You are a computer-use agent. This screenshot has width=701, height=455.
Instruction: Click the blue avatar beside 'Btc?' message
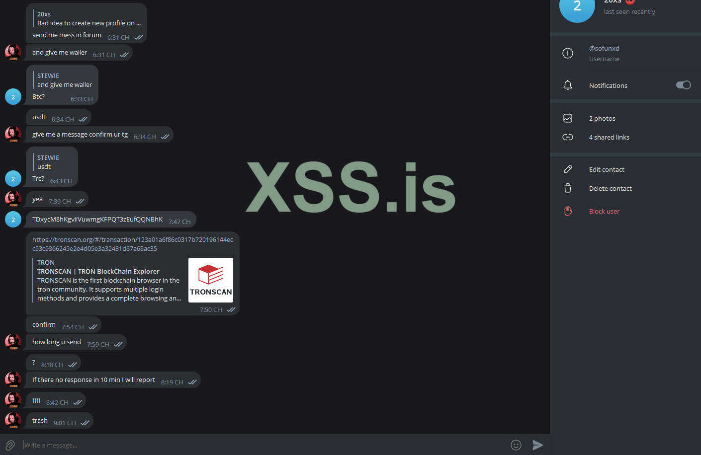point(13,96)
